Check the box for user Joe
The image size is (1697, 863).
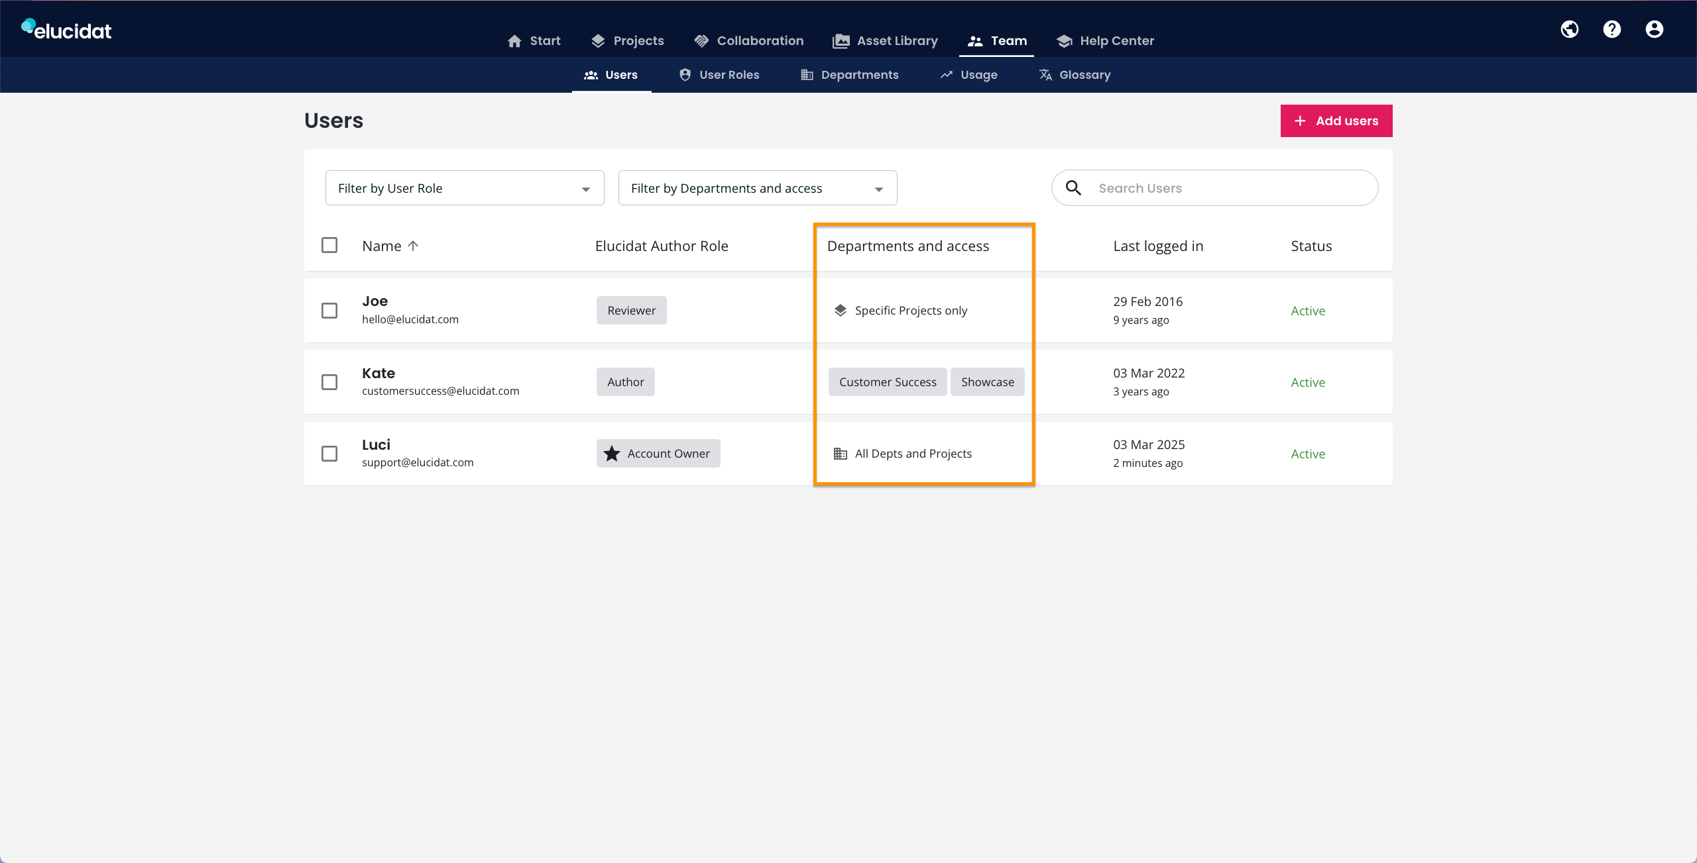tap(329, 311)
